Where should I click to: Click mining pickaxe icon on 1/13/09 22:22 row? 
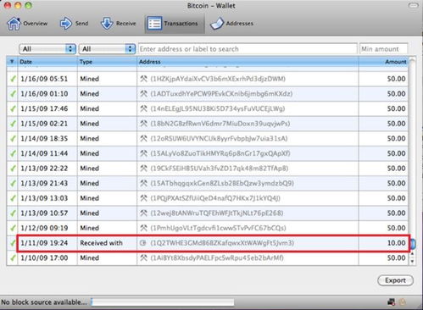[143, 169]
